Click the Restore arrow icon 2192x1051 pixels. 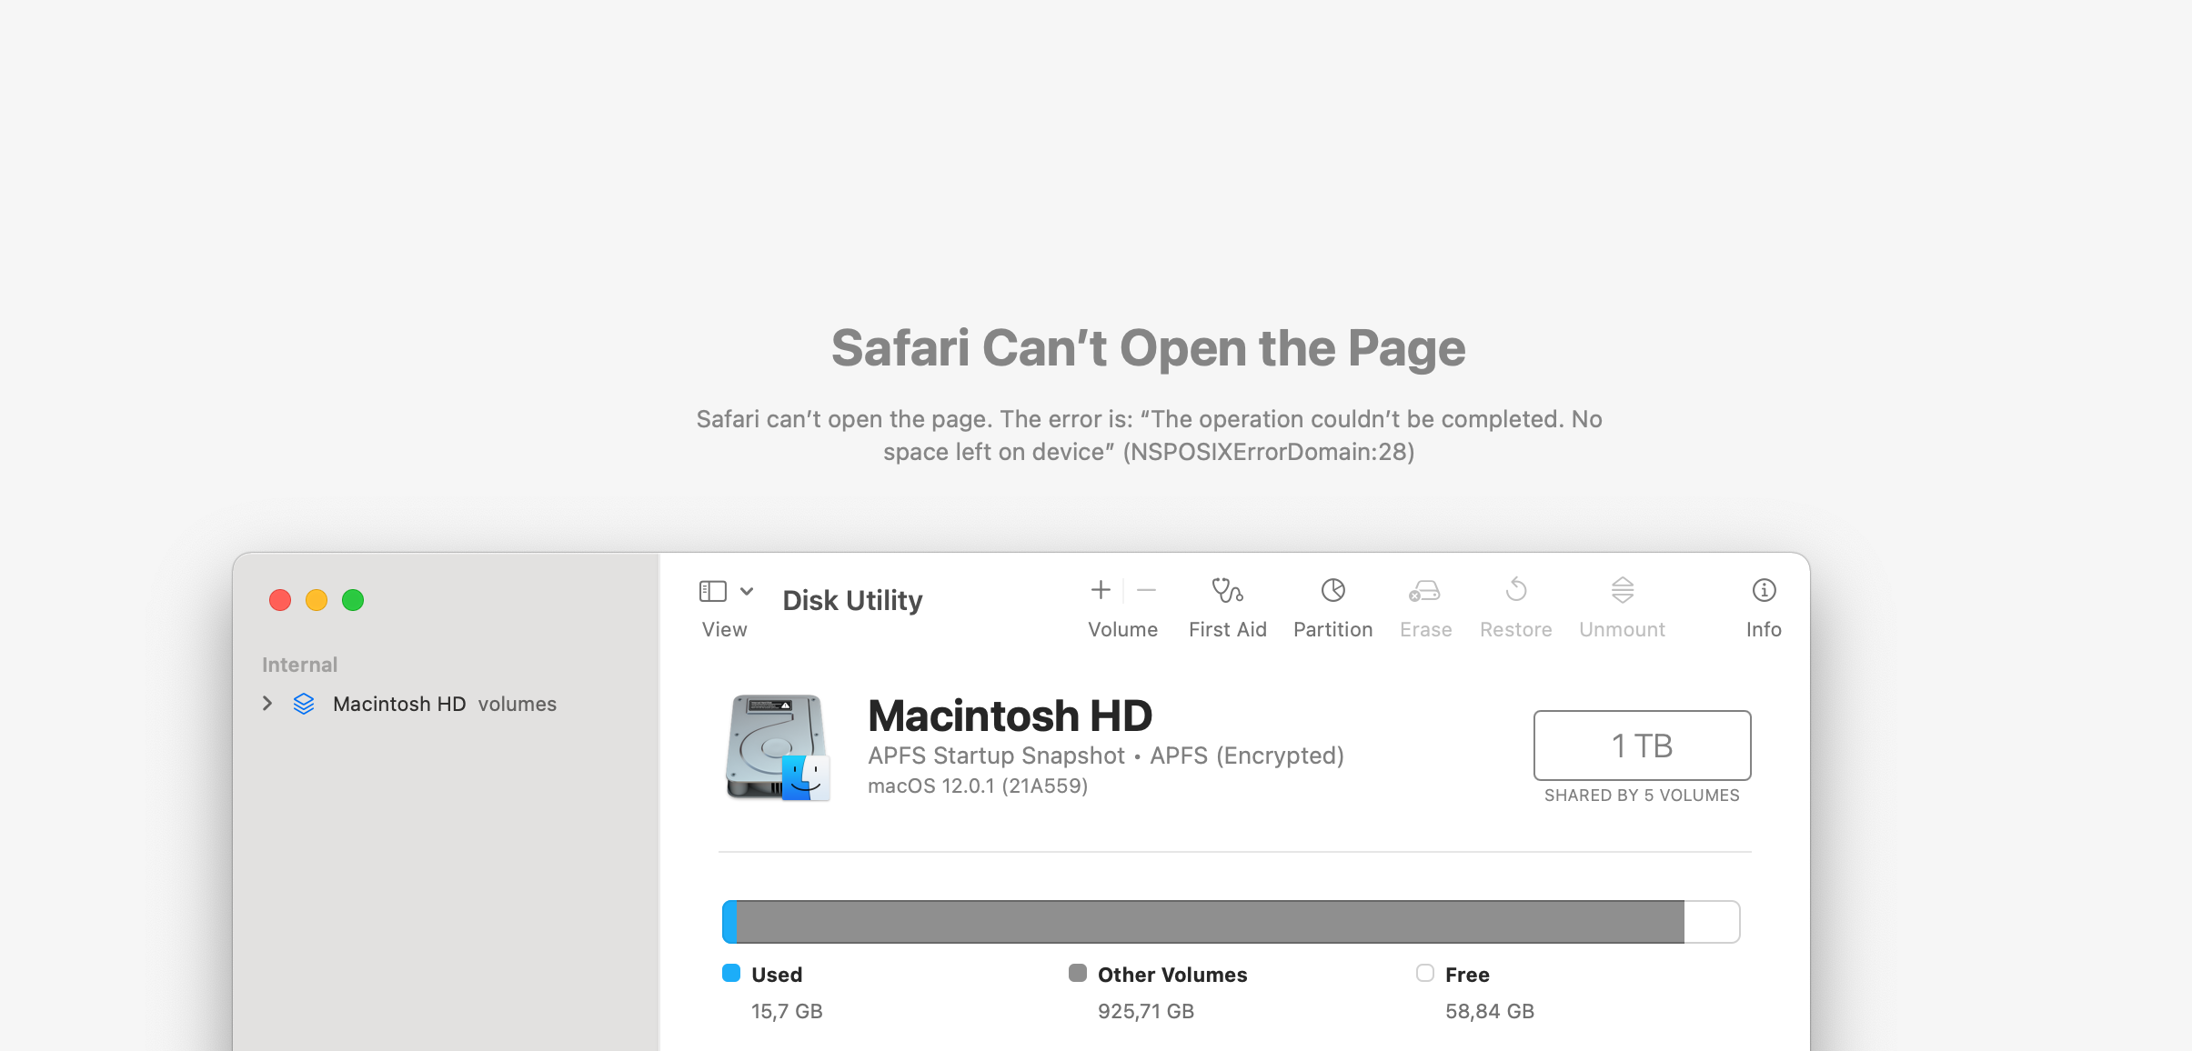pyautogui.click(x=1515, y=591)
